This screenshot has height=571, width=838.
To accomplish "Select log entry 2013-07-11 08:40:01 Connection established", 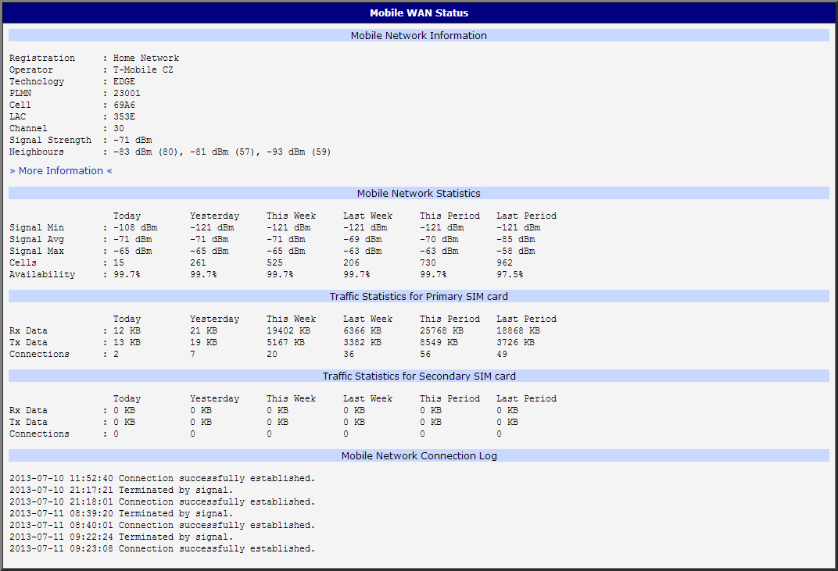I will (163, 526).
